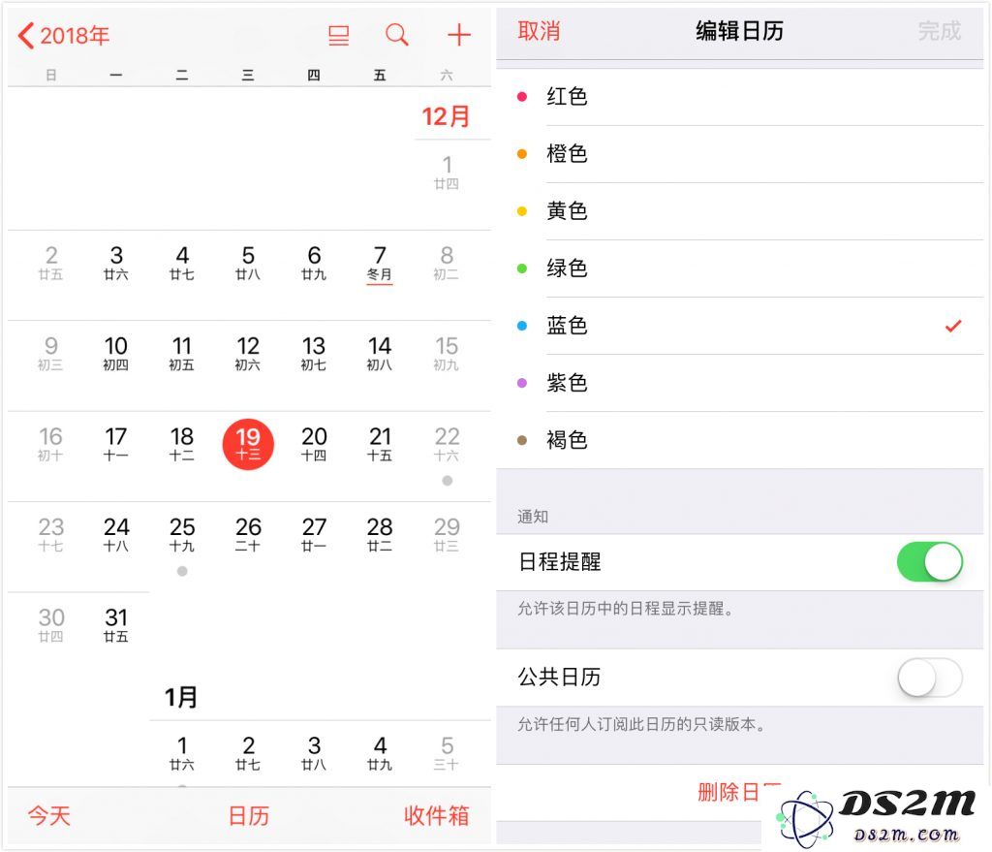Screen dimensions: 992x852
Task: Select December 8 初二
Action: (447, 263)
